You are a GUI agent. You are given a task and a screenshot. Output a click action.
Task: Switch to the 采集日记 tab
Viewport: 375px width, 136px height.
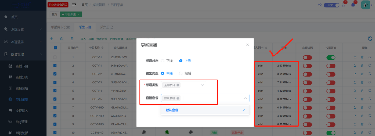[x=106, y=27]
